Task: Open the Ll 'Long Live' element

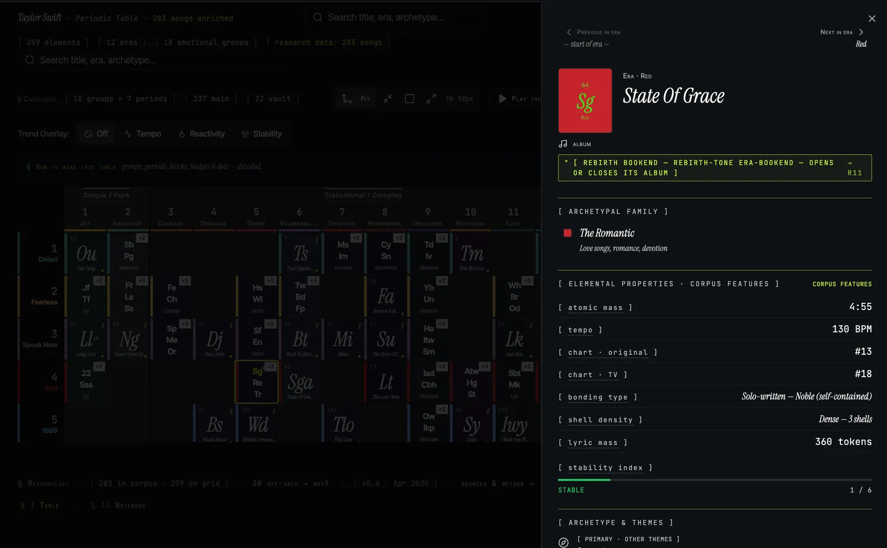Action: point(86,339)
